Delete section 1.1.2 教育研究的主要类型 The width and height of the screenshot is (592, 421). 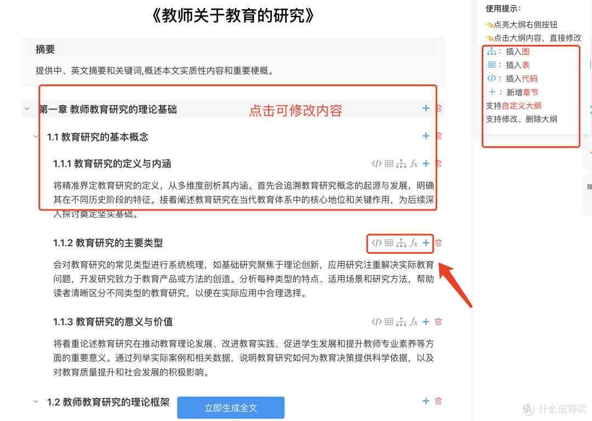[x=439, y=243]
